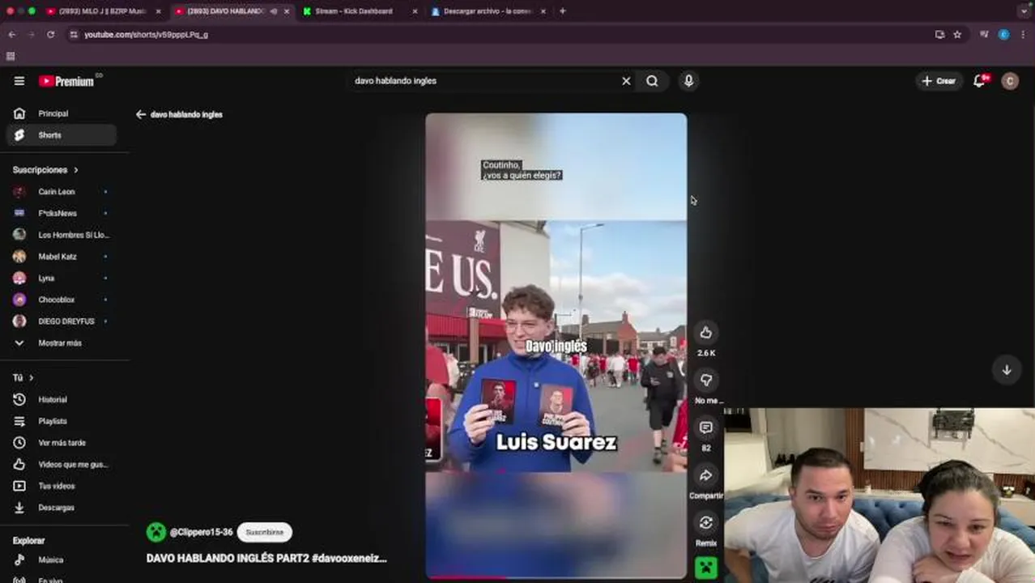Viewport: 1035px width, 583px height.
Task: Open Playlists in the sidebar
Action: point(61,421)
